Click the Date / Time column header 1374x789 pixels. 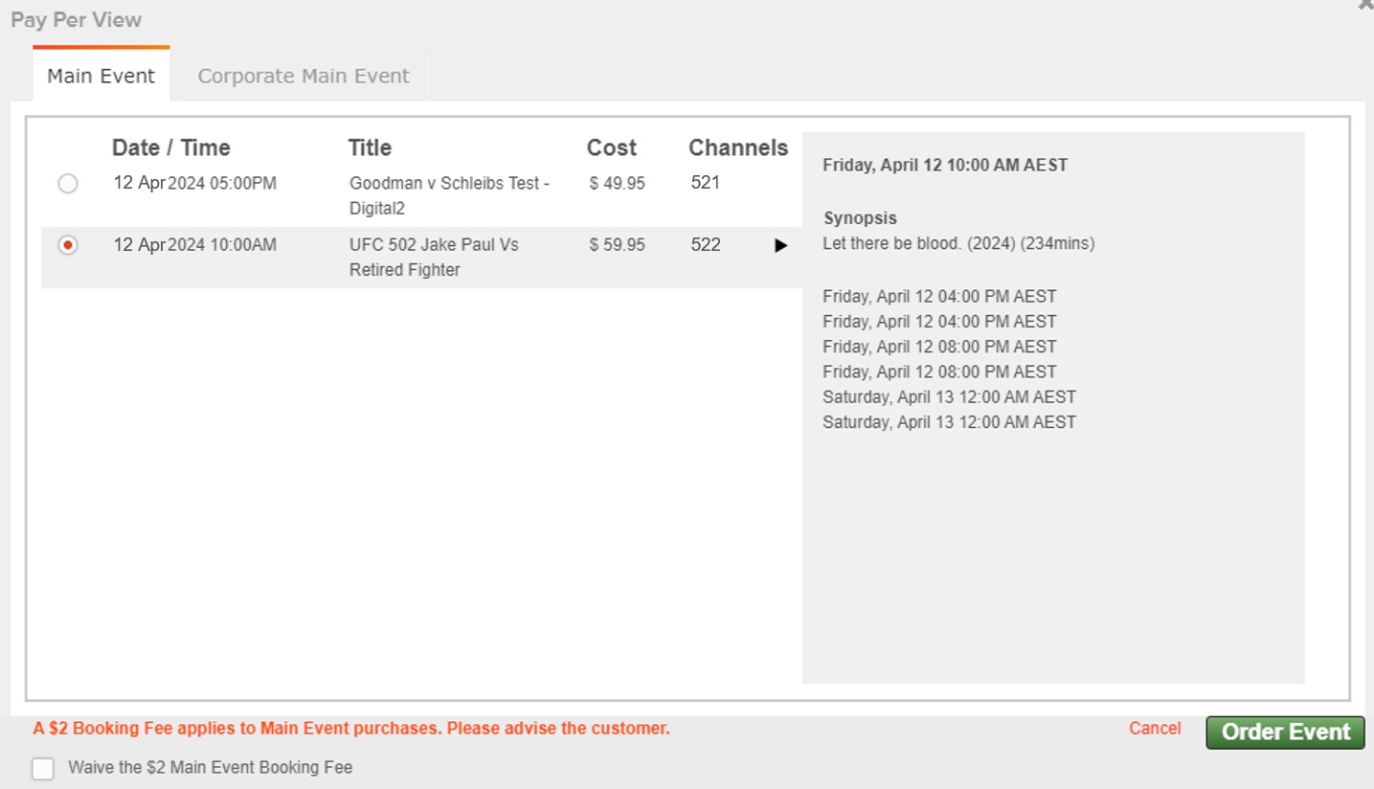pyautogui.click(x=171, y=147)
